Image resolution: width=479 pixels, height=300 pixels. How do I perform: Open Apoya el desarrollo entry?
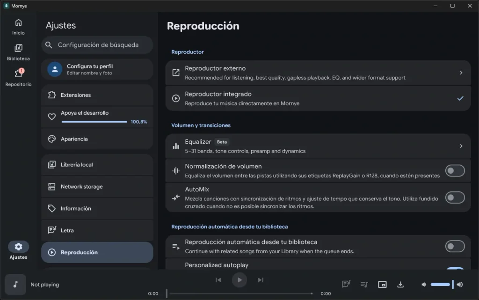[x=97, y=117]
